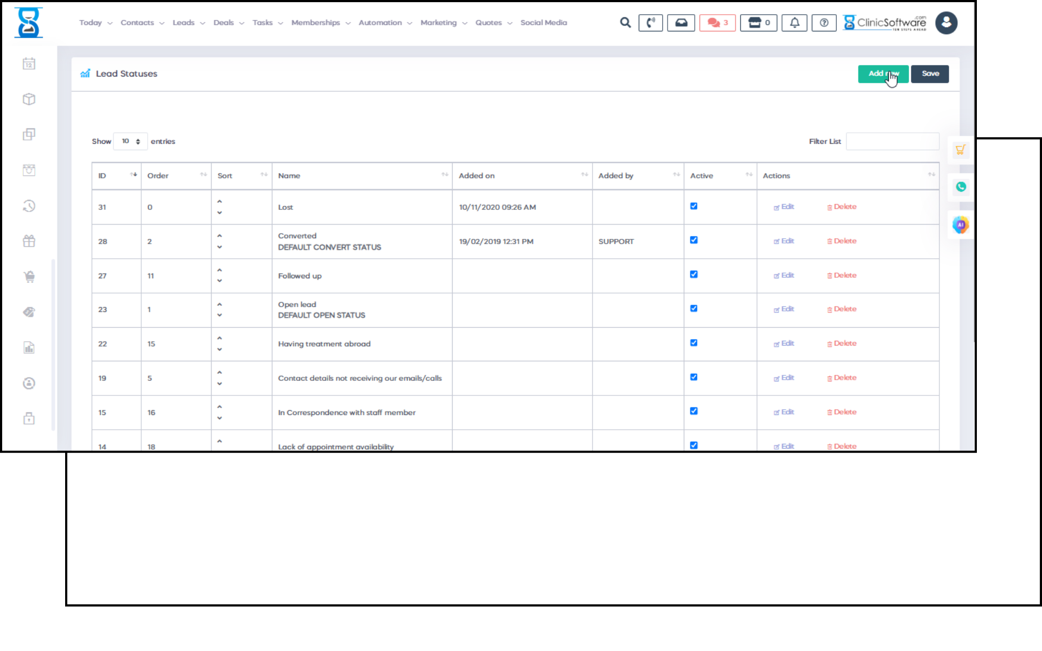Viewport: 1042px width, 651px height.
Task: Open the help question mark icon
Action: [823, 23]
